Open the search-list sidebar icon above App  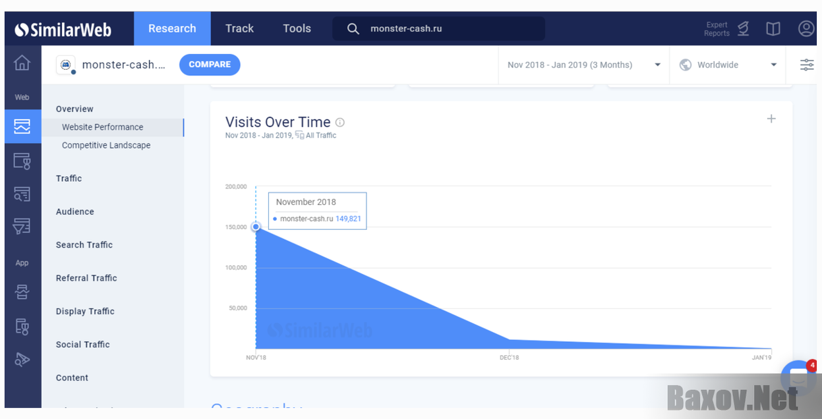(x=22, y=194)
